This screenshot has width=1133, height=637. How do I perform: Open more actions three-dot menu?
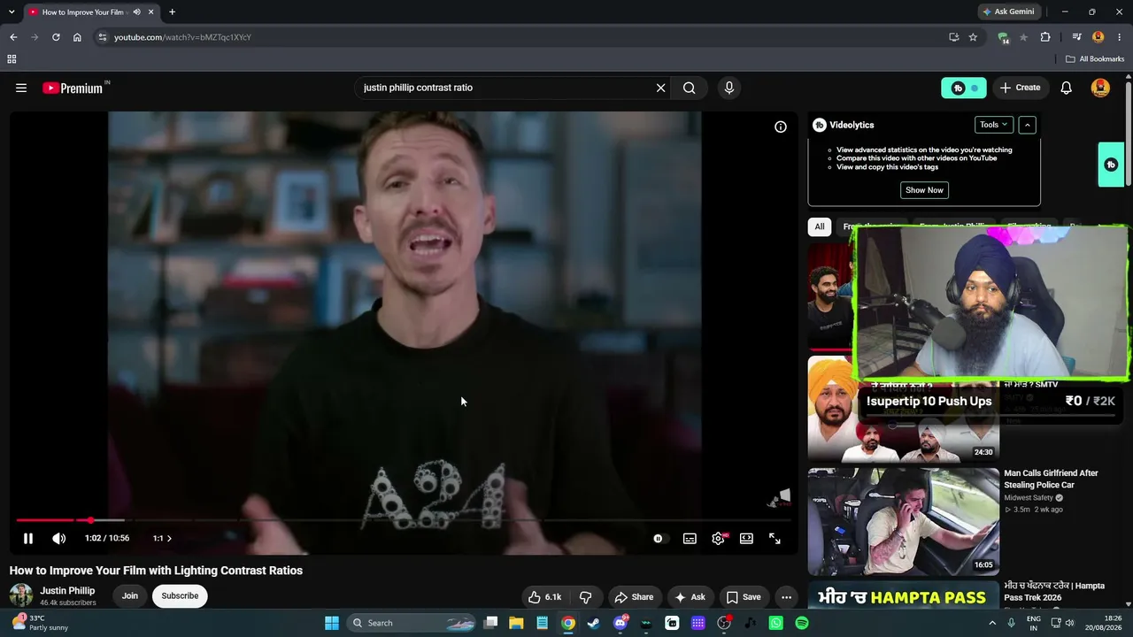point(786,597)
